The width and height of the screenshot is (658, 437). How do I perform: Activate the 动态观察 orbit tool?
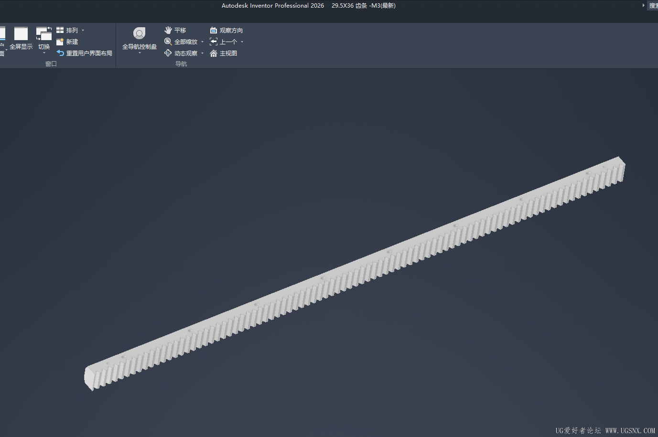181,53
